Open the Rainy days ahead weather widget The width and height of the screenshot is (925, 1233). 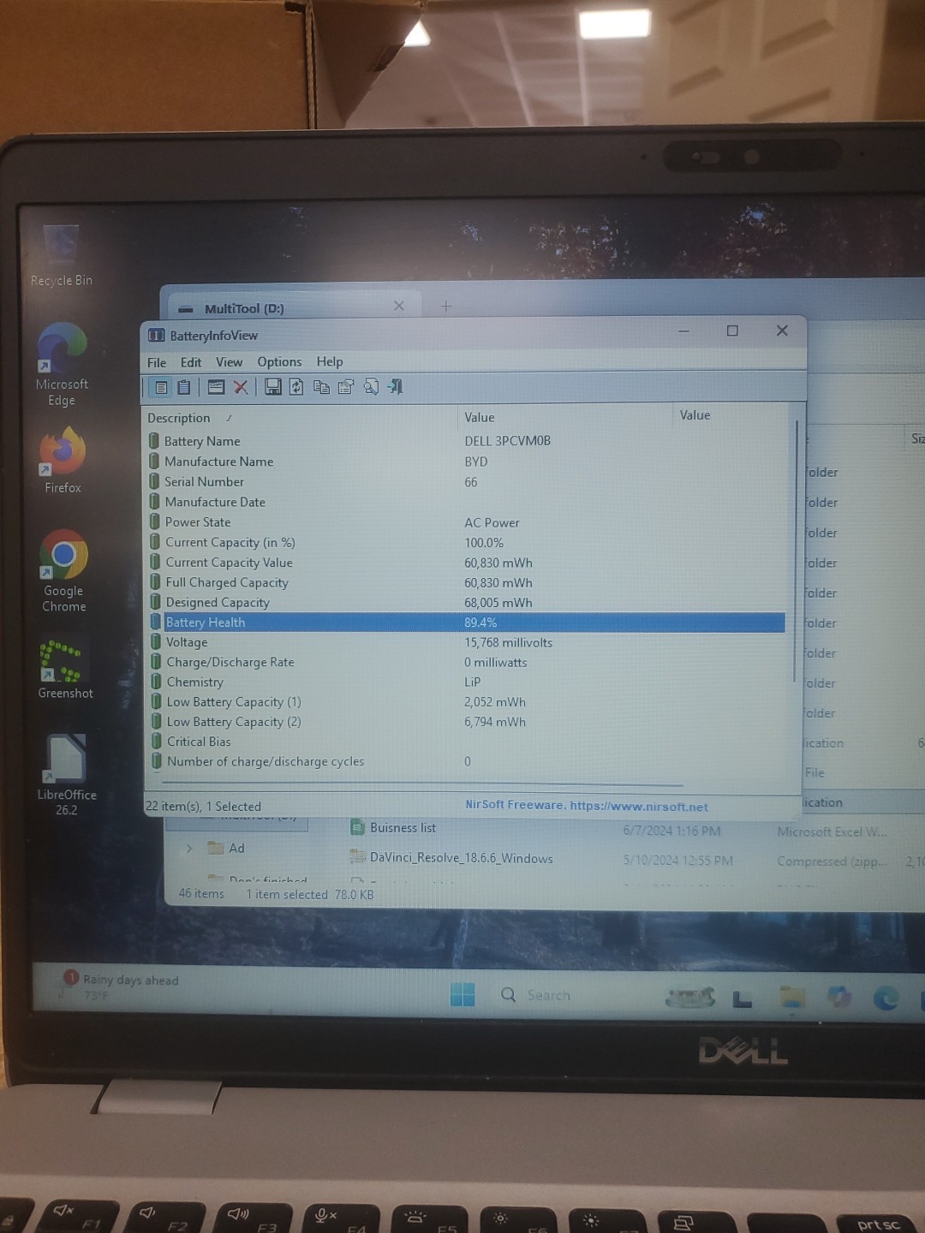[120, 986]
